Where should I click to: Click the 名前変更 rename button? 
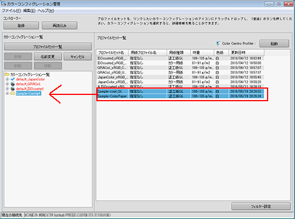[48, 57]
